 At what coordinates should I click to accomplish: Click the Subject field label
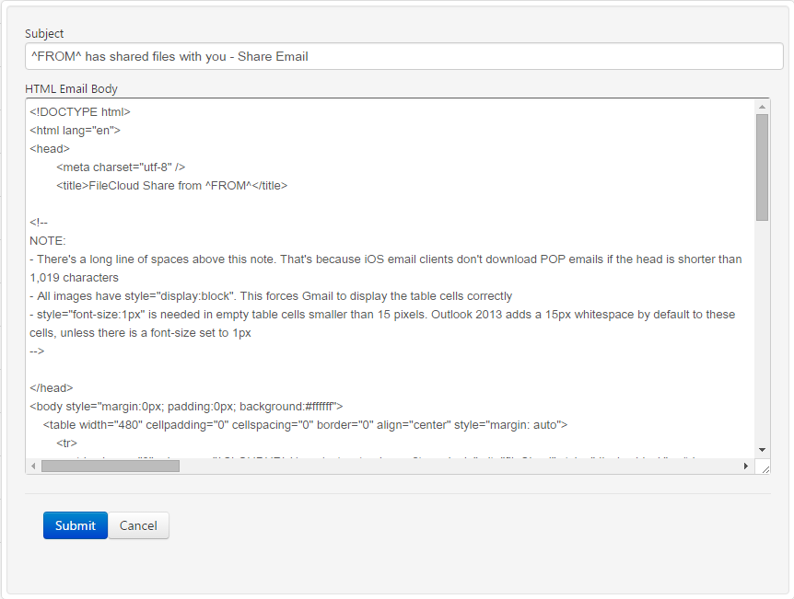43,33
